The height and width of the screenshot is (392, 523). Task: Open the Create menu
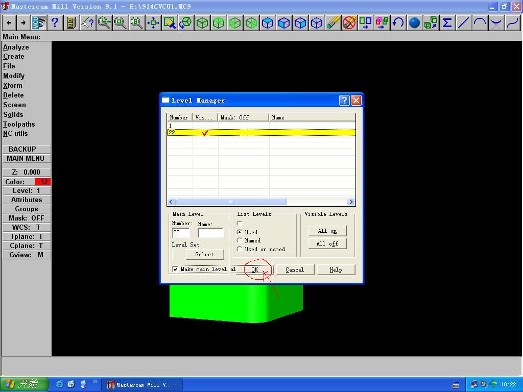pyautogui.click(x=14, y=57)
